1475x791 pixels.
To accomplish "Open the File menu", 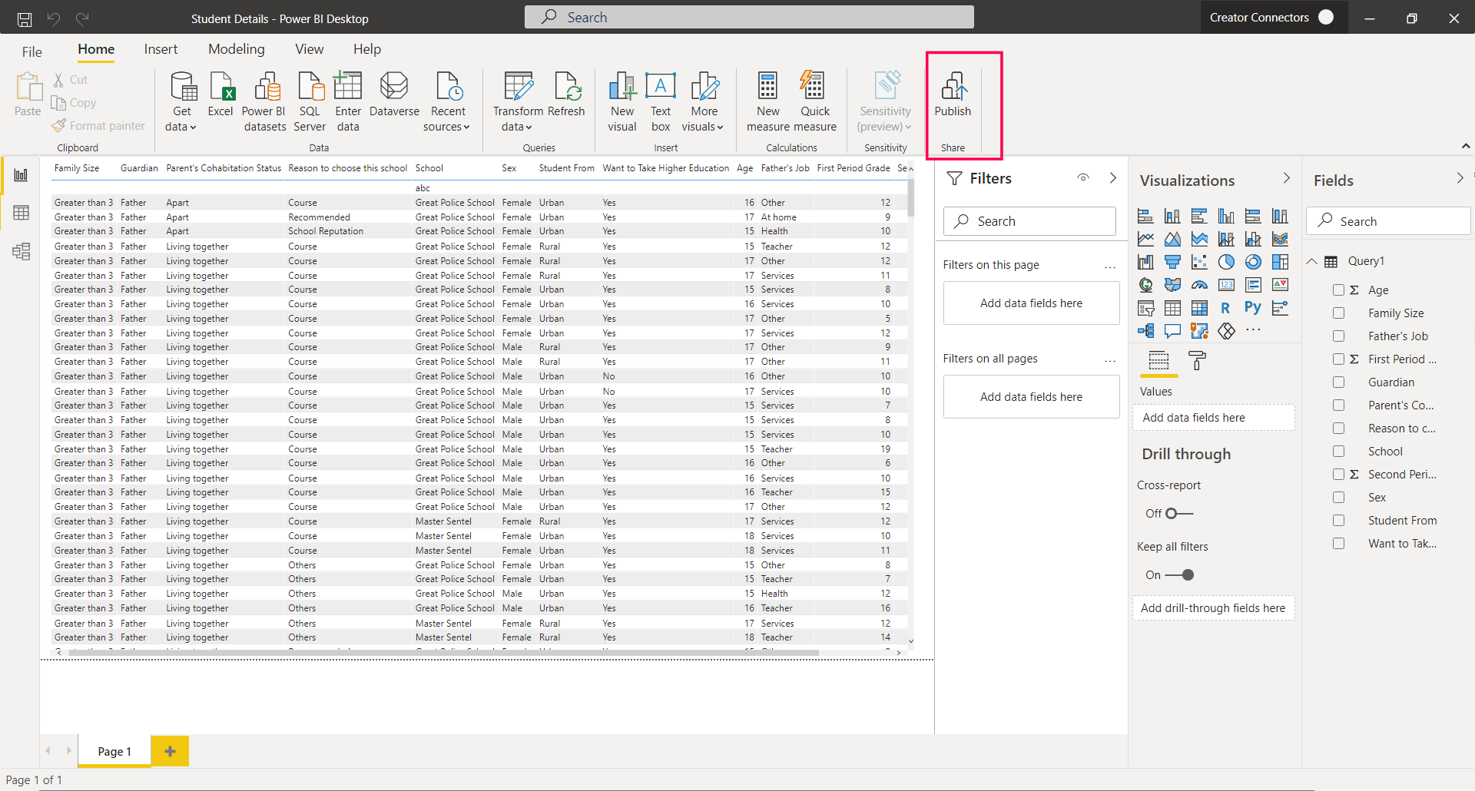I will coord(31,51).
